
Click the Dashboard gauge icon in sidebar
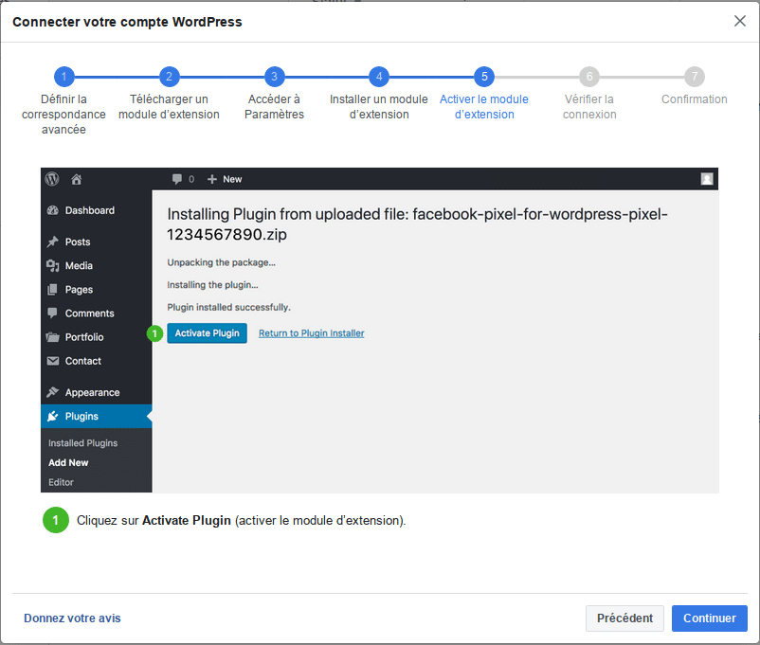pyautogui.click(x=52, y=210)
